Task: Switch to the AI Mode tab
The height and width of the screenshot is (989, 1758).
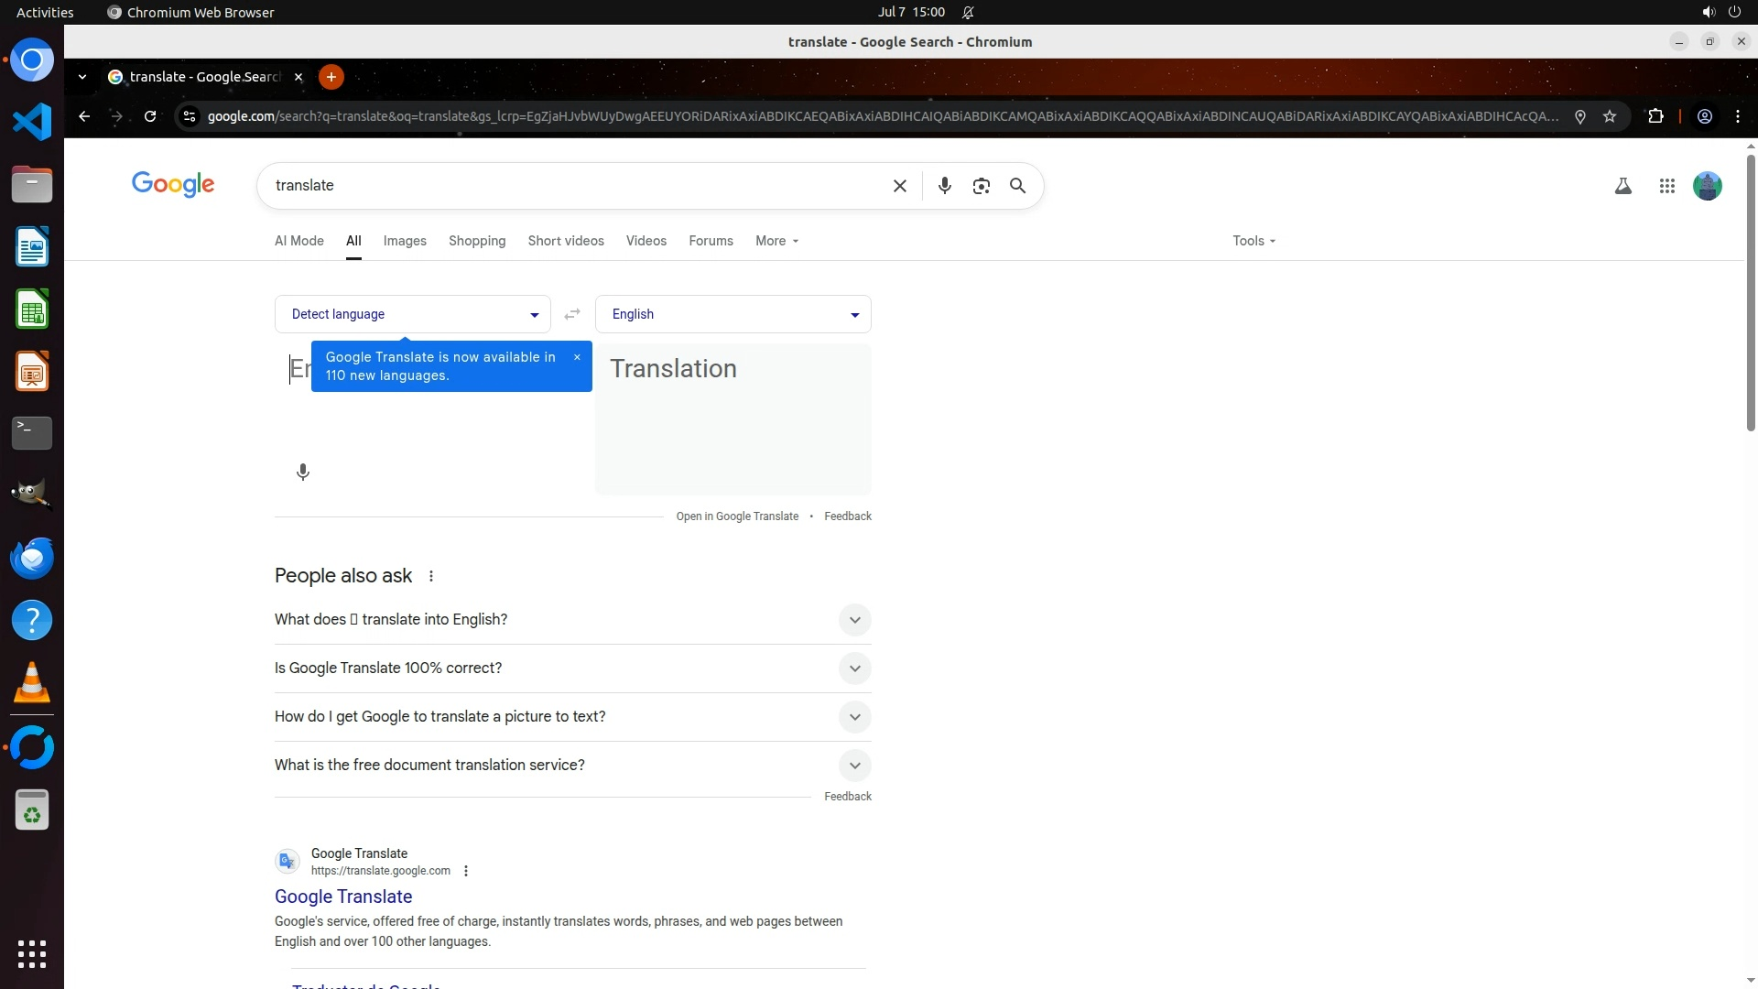Action: coord(299,241)
